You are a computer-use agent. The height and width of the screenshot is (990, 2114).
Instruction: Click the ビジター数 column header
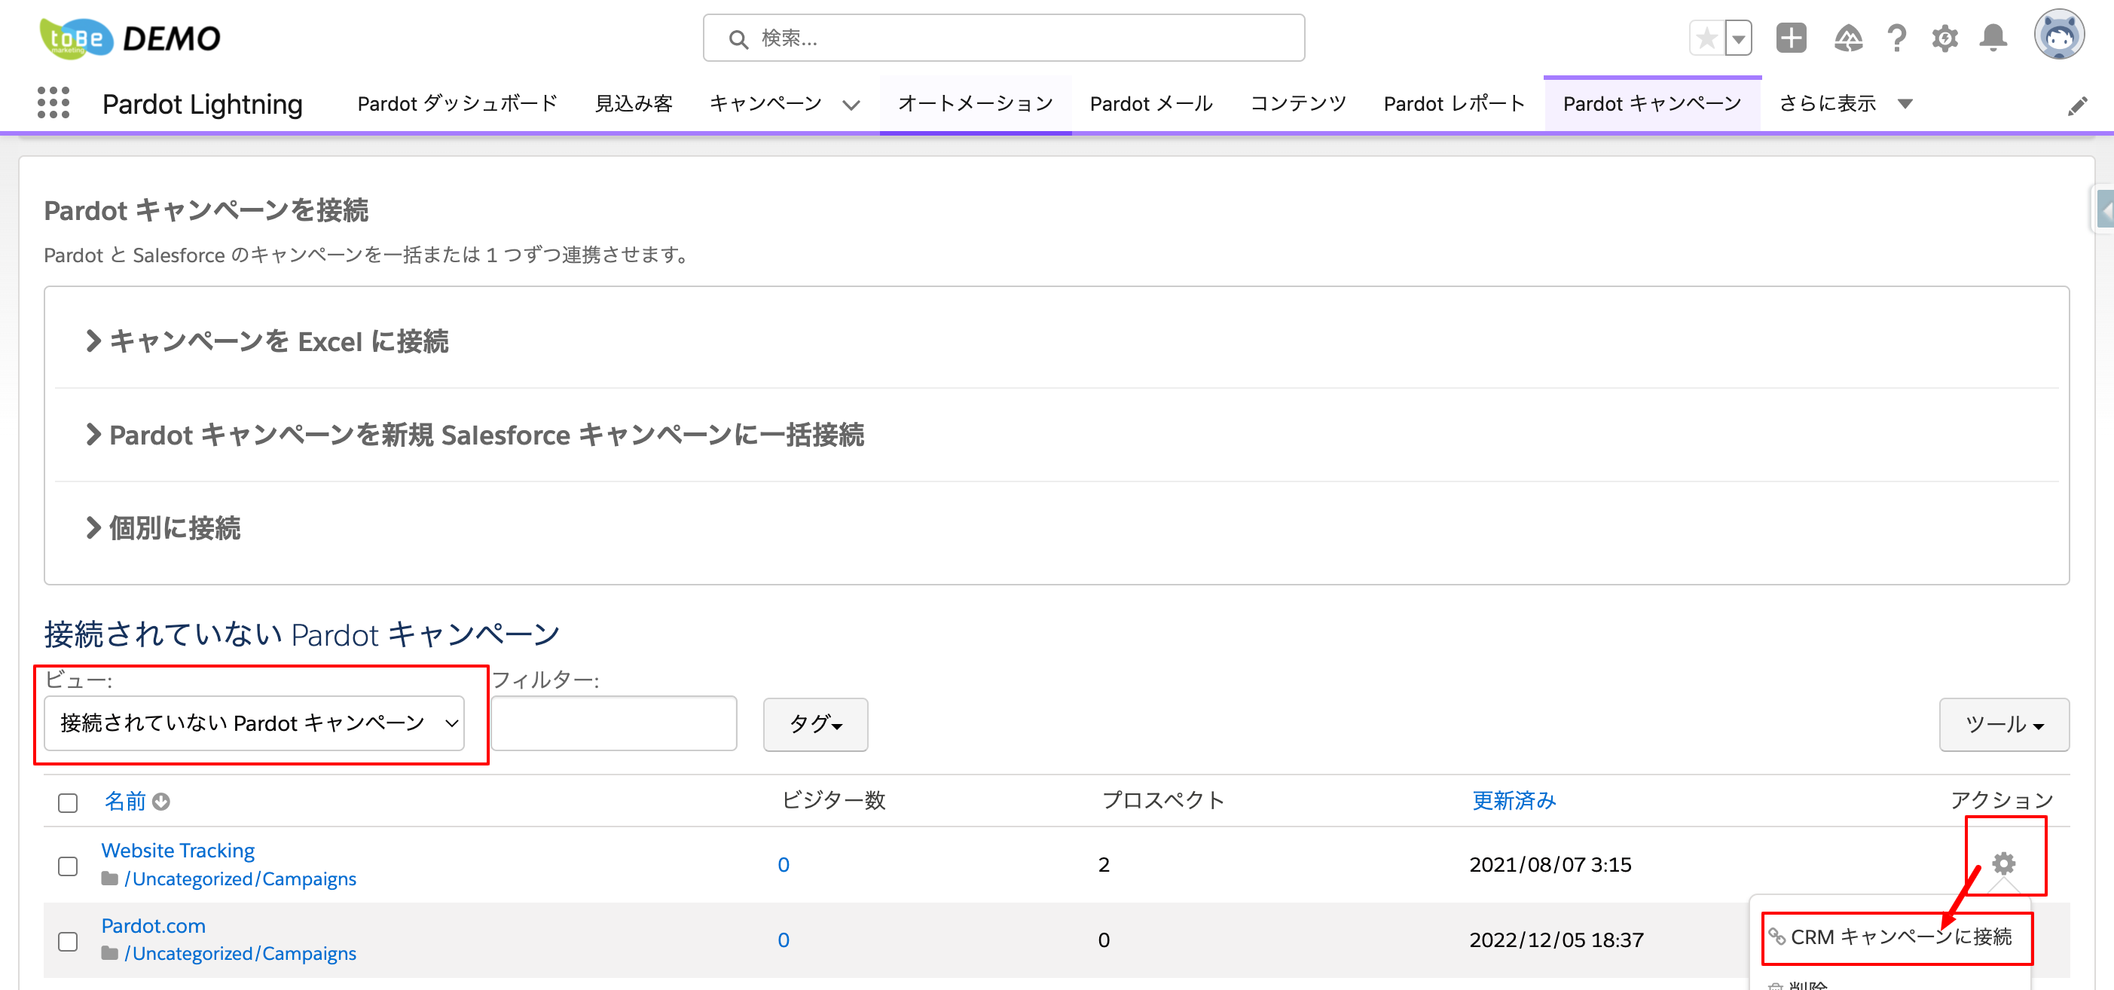click(x=834, y=800)
